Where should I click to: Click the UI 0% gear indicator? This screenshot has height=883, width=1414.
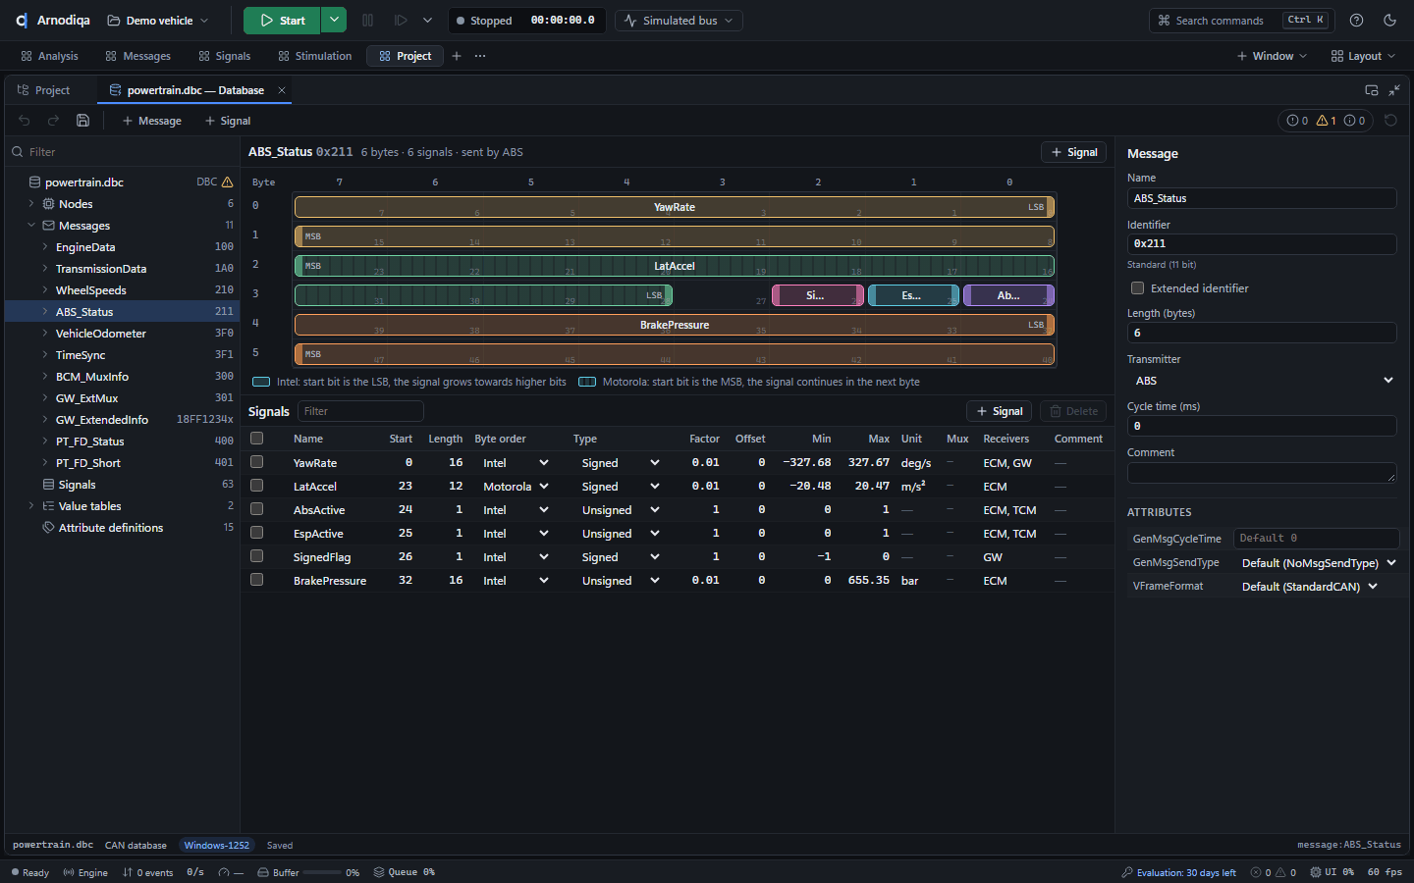tap(1332, 872)
